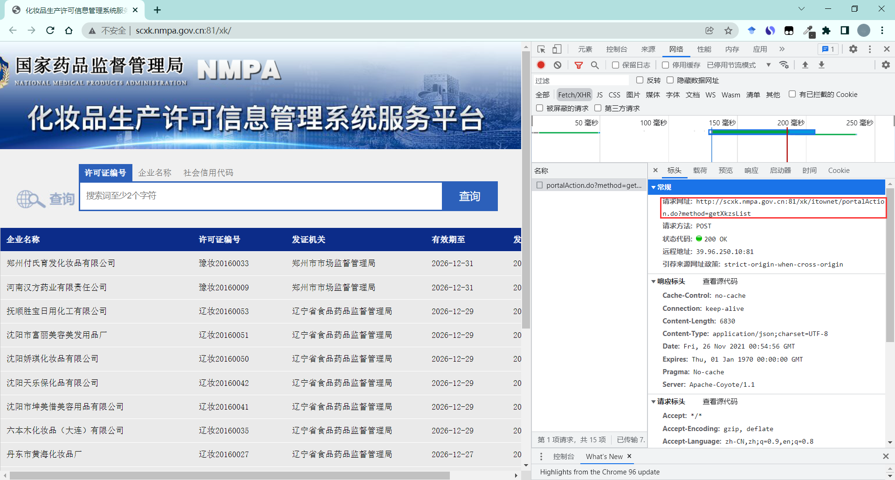Switch to the 控制台 DevTools tab
Image resolution: width=895 pixels, height=480 pixels.
tap(617, 49)
